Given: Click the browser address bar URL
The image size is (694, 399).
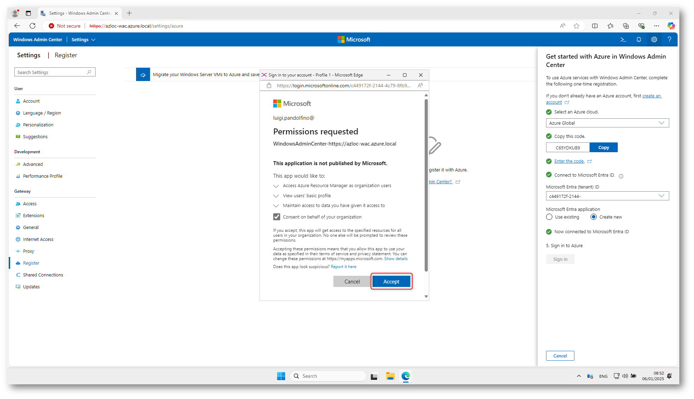Looking at the screenshot, I should click(136, 26).
